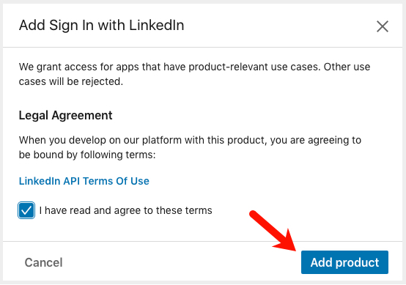Click the Cancel button
Image resolution: width=406 pixels, height=285 pixels.
click(x=43, y=262)
